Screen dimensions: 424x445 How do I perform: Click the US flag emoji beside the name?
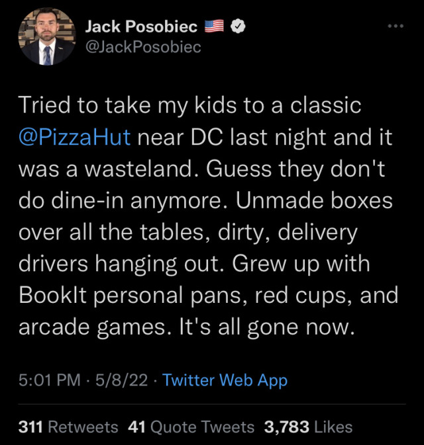(215, 27)
